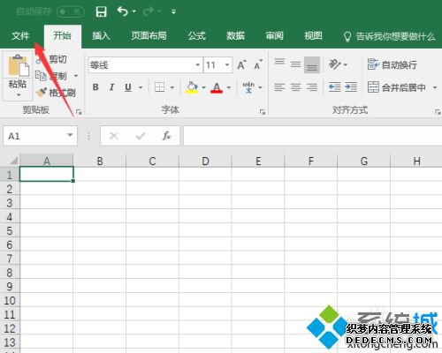Open the 复制 copy dropdown arrow
Screen dimensions: 442x353
[x=76, y=76]
